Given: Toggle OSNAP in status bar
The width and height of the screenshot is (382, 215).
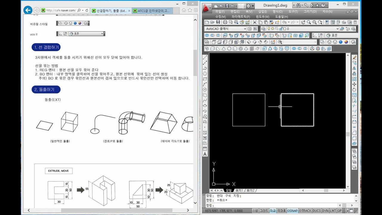Looking at the screenshot, I should pyautogui.click(x=292, y=211).
